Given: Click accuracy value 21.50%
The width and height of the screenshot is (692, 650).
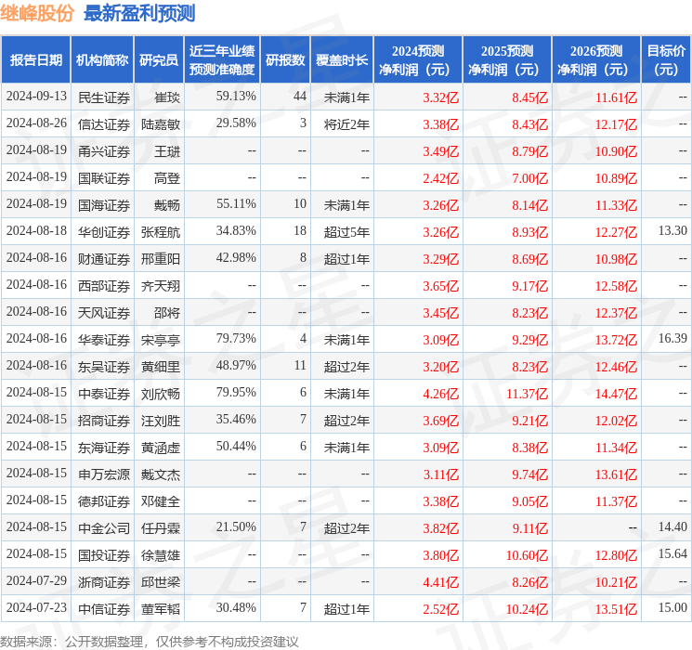Looking at the screenshot, I should pyautogui.click(x=236, y=526).
